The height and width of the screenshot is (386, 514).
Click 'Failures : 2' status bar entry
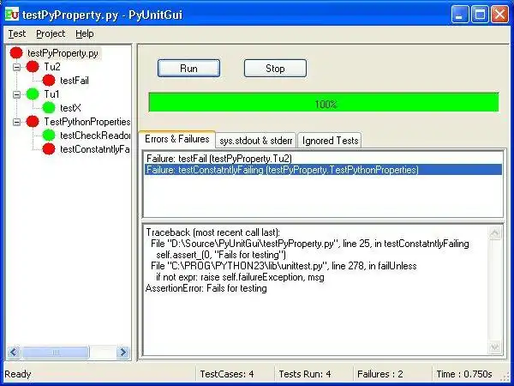[380, 374]
